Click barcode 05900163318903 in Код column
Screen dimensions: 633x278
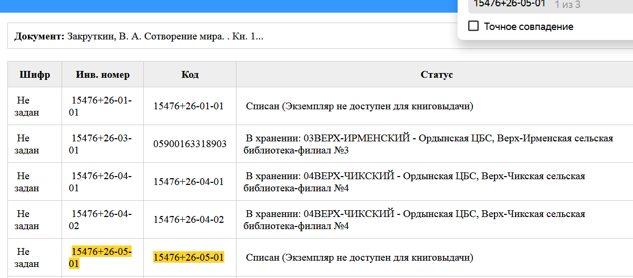point(190,144)
